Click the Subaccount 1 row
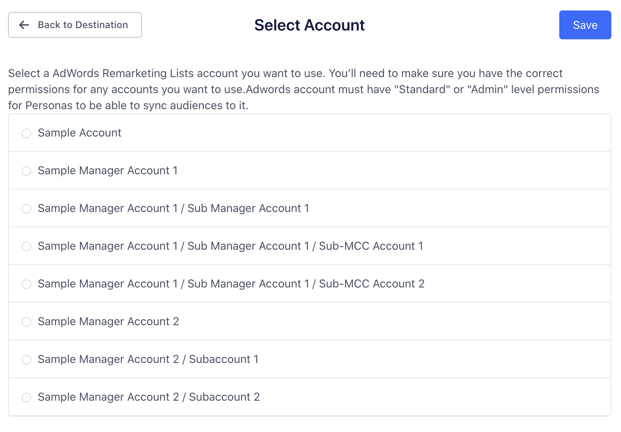The width and height of the screenshot is (621, 432). 241,359
